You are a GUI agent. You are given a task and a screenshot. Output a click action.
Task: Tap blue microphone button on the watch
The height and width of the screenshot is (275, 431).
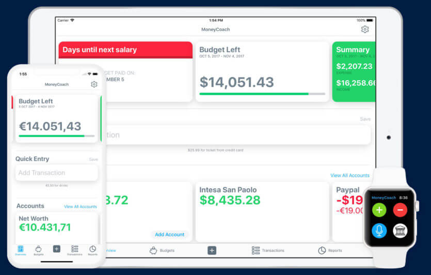click(379, 231)
